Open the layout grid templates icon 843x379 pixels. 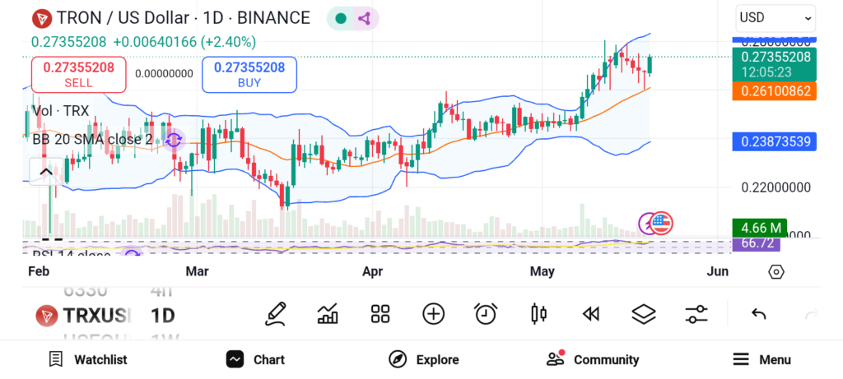pyautogui.click(x=380, y=313)
